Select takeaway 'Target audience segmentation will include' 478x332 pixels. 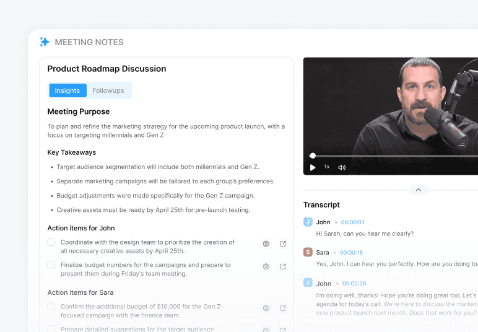click(158, 167)
